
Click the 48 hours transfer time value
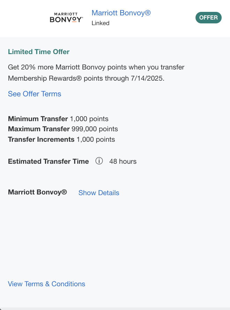[123, 161]
